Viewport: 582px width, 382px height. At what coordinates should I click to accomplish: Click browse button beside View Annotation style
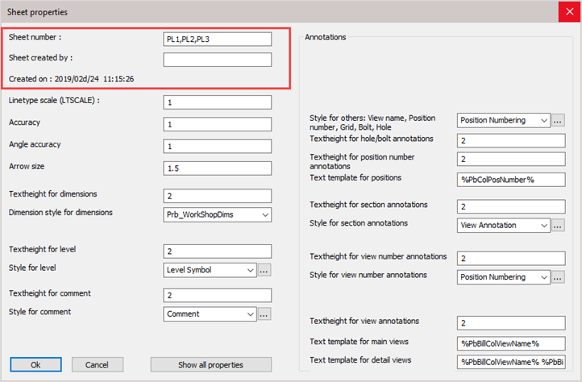point(559,225)
